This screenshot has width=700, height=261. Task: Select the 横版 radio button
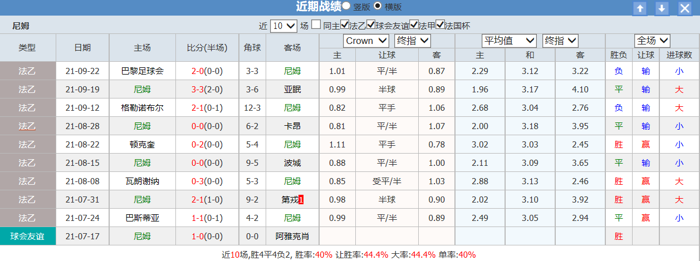(378, 6)
